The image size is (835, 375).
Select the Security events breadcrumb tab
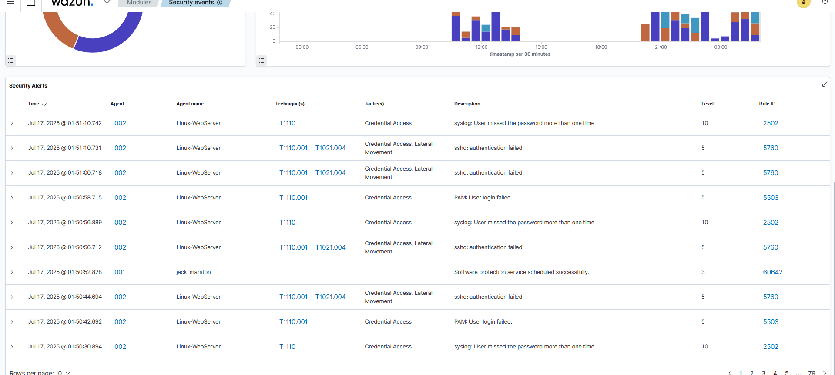click(191, 3)
